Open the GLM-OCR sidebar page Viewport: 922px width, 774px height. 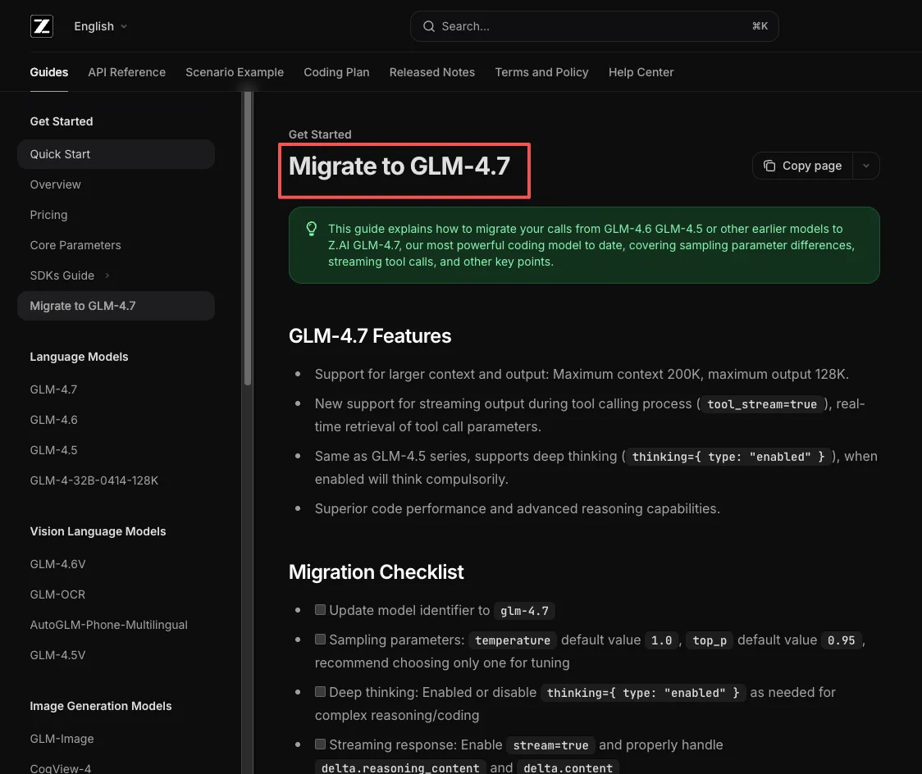57,594
